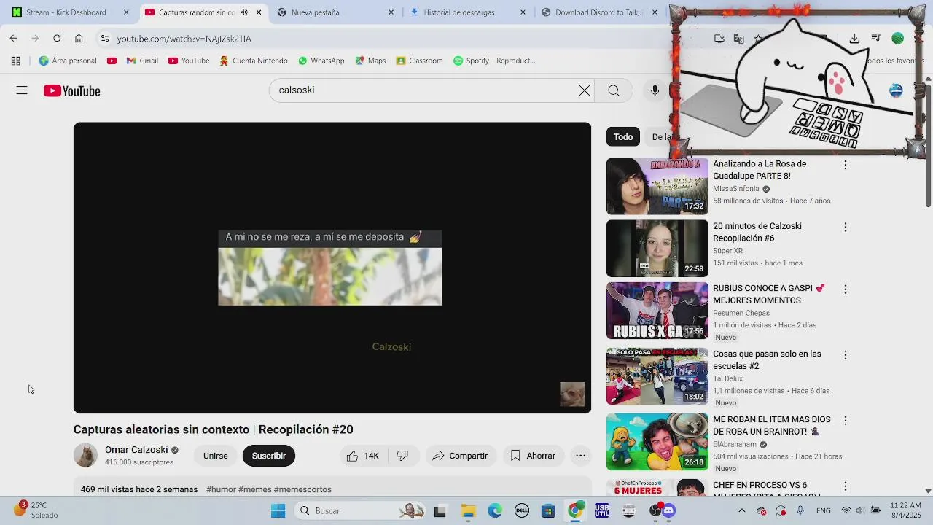Close the Historial de descargas tab
Viewport: 933px width, 525px height.
[523, 12]
